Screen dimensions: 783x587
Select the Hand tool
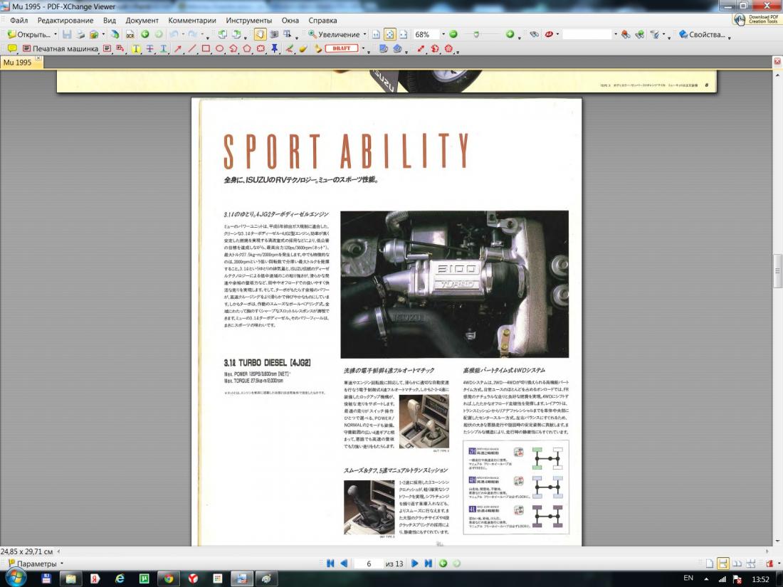(260, 34)
